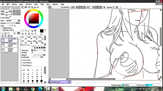
Task: Expand the Layer Effect section
Action: click(5, 18)
